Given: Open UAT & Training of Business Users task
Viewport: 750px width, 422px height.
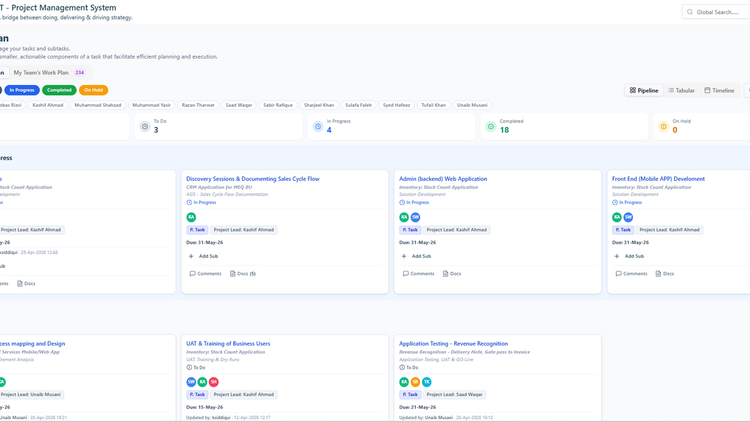Looking at the screenshot, I should coord(228,343).
